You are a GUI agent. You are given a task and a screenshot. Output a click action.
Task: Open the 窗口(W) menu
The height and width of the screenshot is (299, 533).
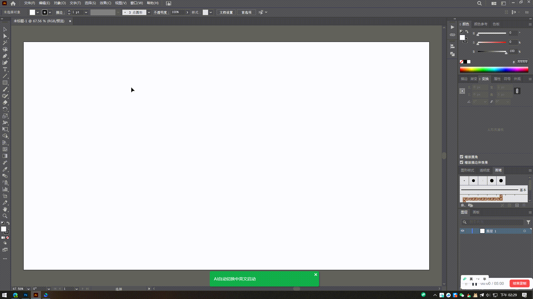(137, 3)
